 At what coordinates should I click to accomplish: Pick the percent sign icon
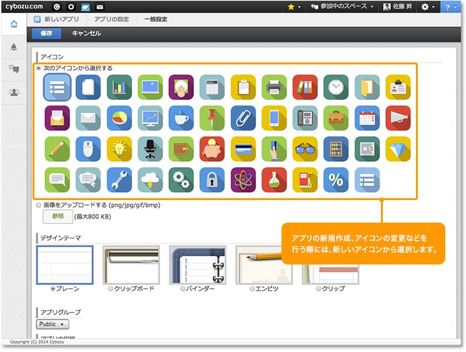click(x=336, y=180)
